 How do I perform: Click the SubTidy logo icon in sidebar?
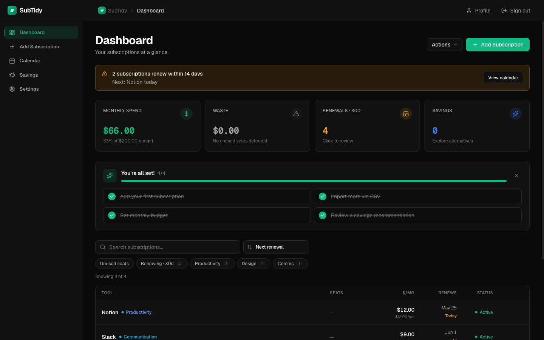coord(12,10)
